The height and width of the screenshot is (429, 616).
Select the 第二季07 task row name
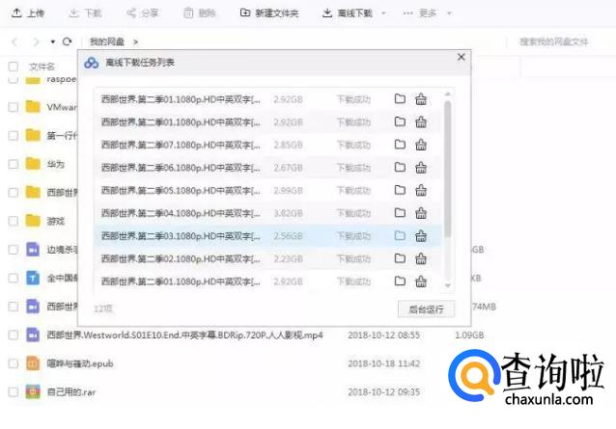(x=181, y=145)
